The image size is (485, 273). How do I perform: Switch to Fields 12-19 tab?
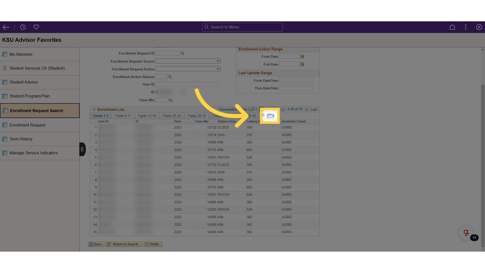point(147,116)
